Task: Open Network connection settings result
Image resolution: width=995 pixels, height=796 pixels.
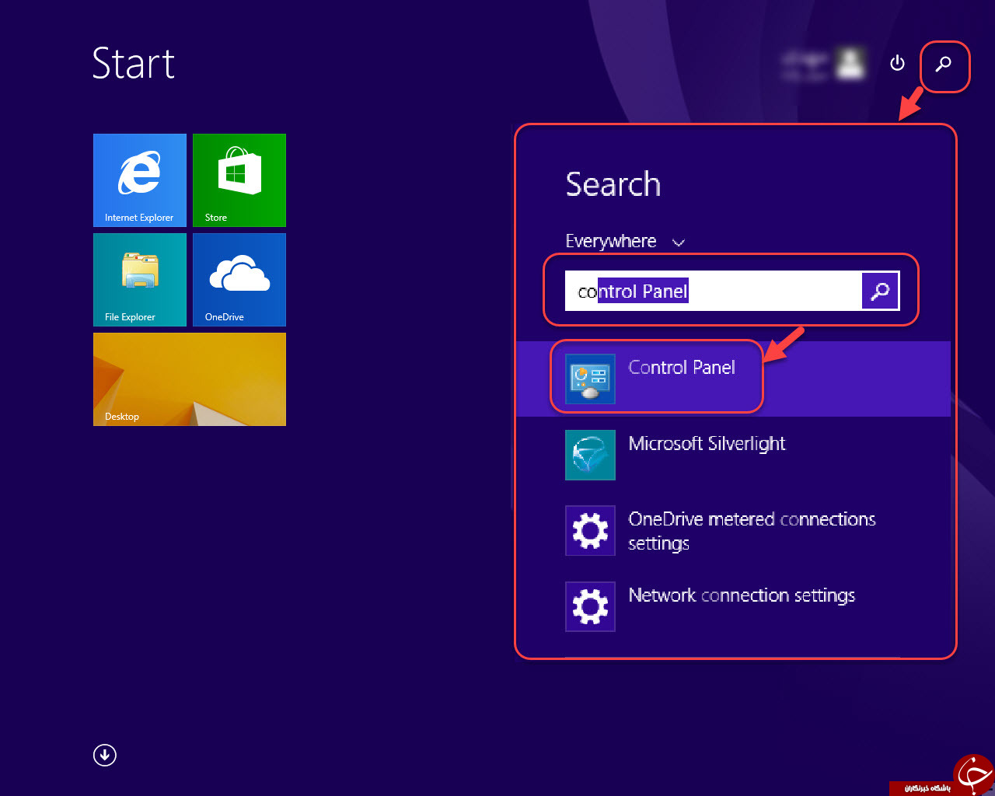Action: pos(733,606)
